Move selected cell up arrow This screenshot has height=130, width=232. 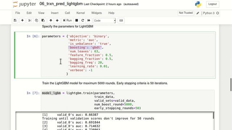(x=51, y=21)
